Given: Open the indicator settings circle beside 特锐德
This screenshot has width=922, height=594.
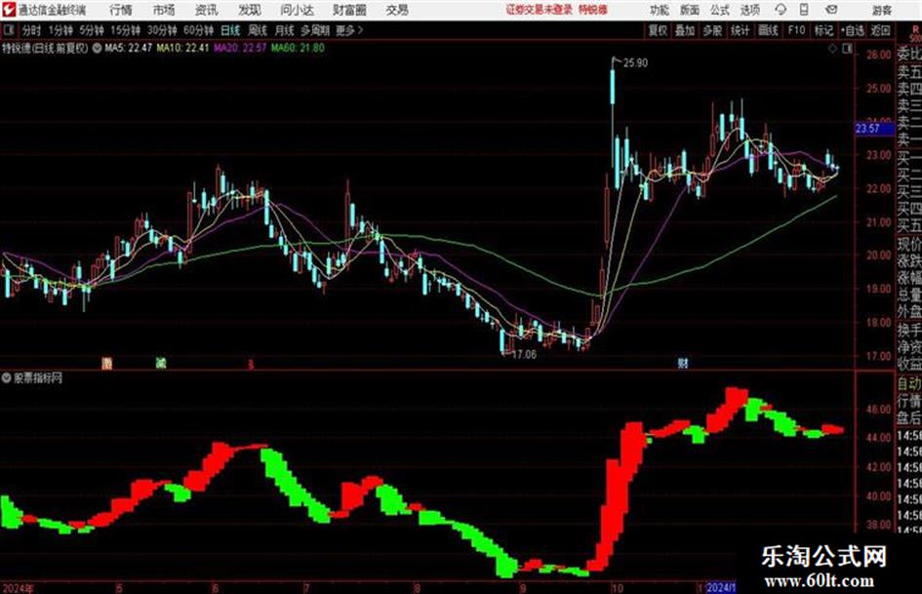Looking at the screenshot, I should coord(97,48).
